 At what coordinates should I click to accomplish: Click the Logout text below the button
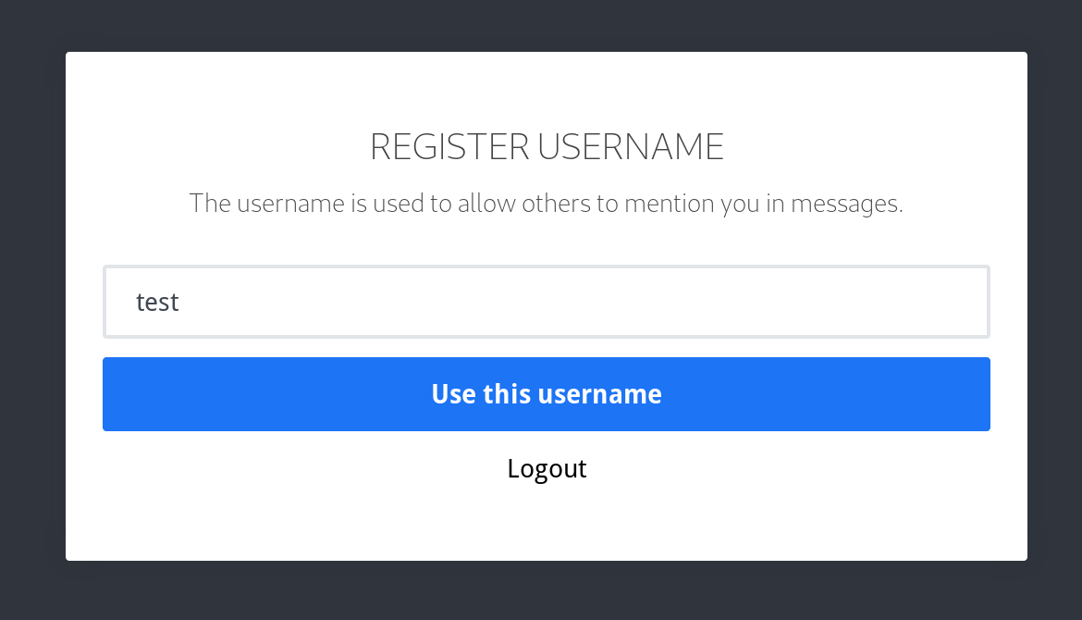(546, 468)
